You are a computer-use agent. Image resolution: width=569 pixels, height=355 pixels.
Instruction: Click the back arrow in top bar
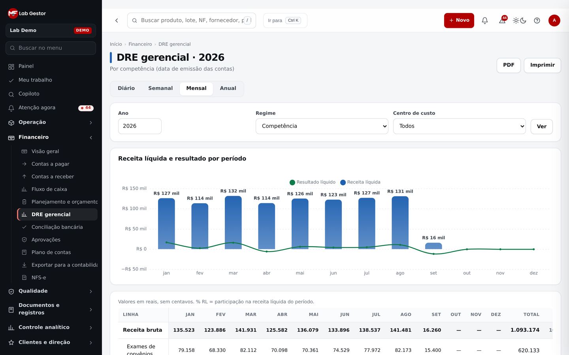[x=117, y=21]
